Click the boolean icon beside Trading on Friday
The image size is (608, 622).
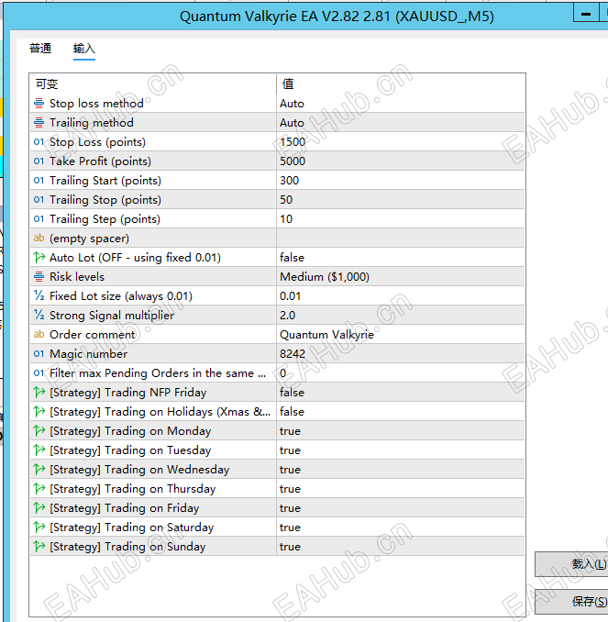(39, 507)
